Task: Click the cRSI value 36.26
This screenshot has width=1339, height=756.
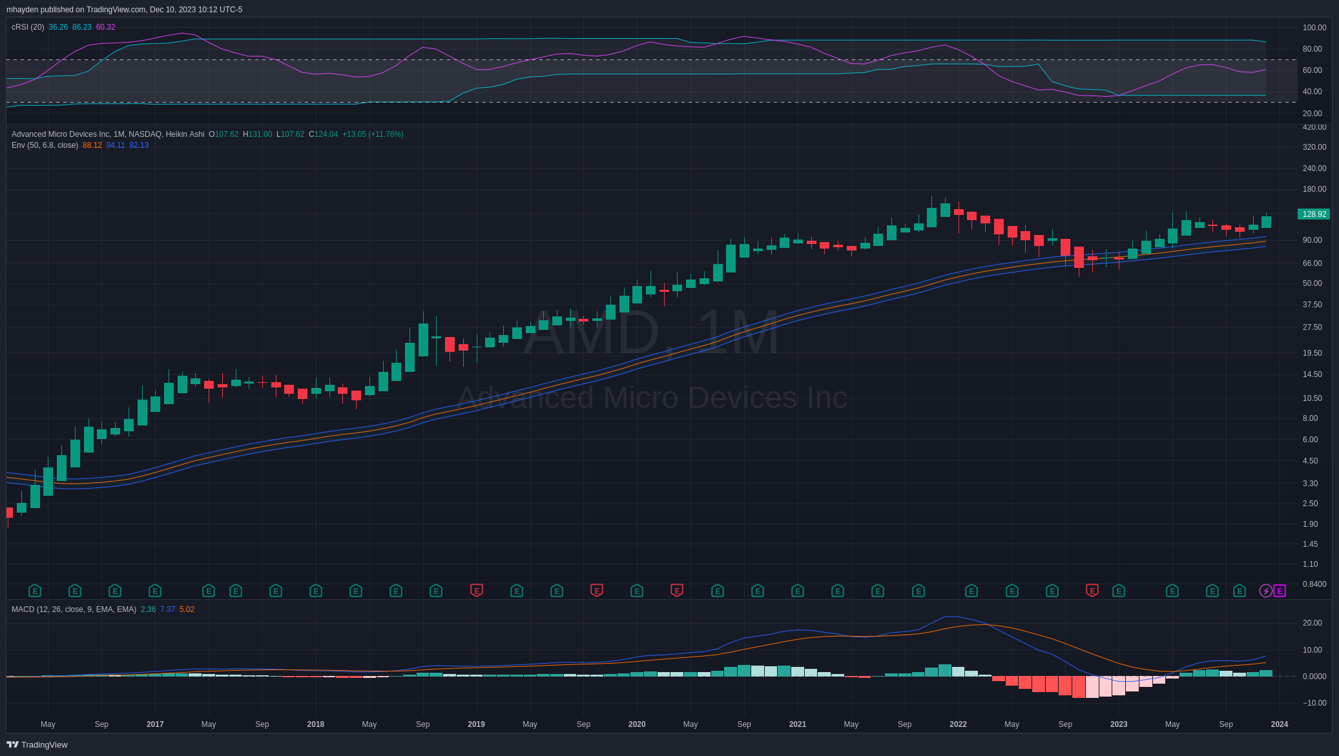Action: click(58, 27)
